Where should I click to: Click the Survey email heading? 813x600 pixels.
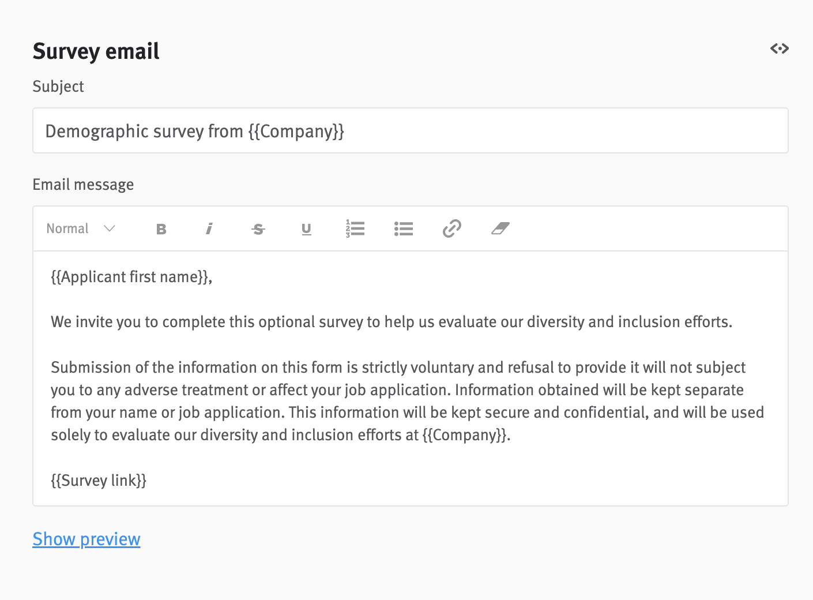[x=96, y=51]
